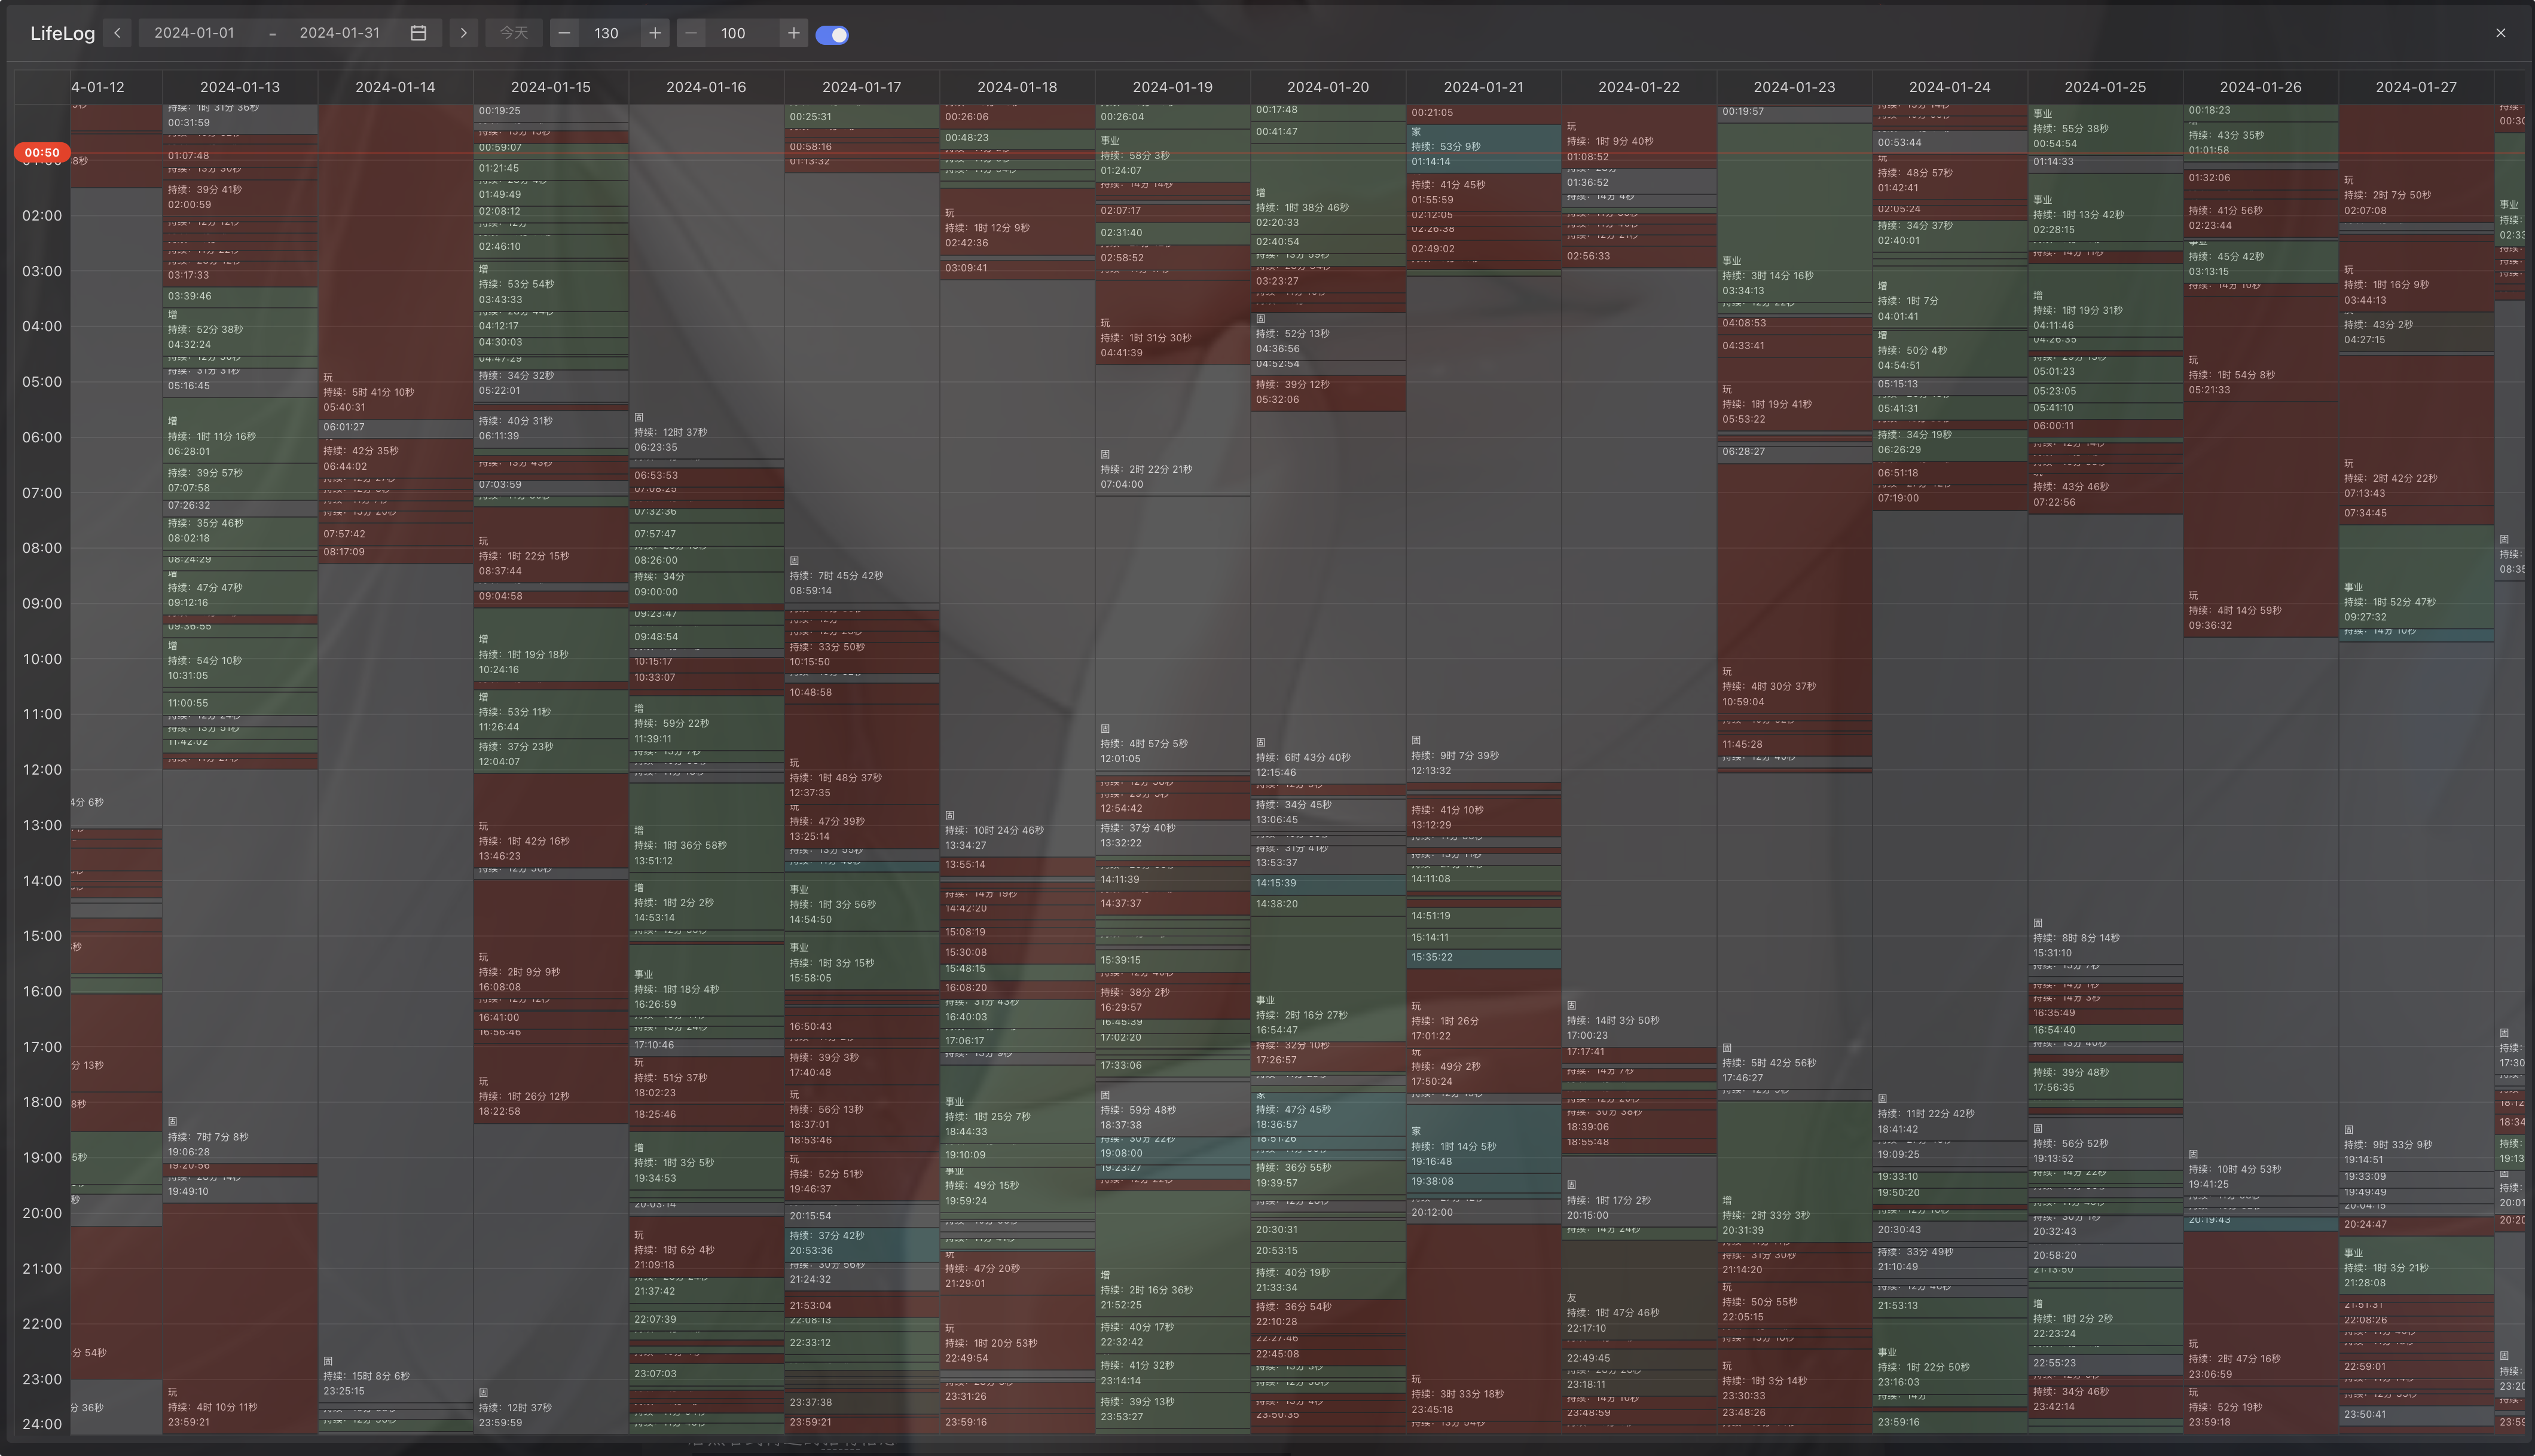Increase the 100 value with plus
The height and width of the screenshot is (1456, 2535).
[793, 33]
